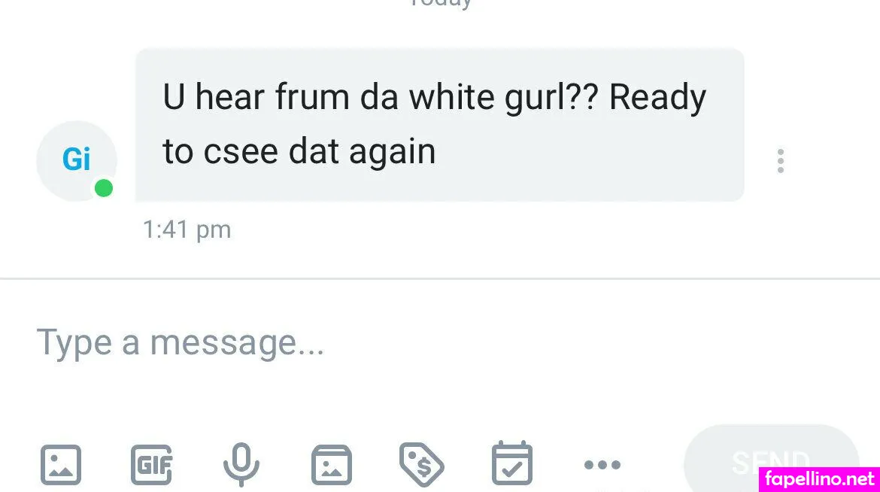Set a message price with the tag icon
Screen dimensions: 880x492
421,464
